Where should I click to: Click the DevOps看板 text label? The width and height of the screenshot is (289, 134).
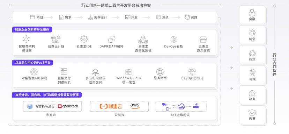(173, 47)
